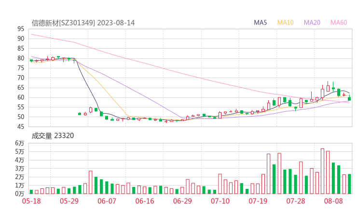The image size is (357, 212).
Task: Click the tallest red volume bar near 08-08
Action: tap(322, 171)
